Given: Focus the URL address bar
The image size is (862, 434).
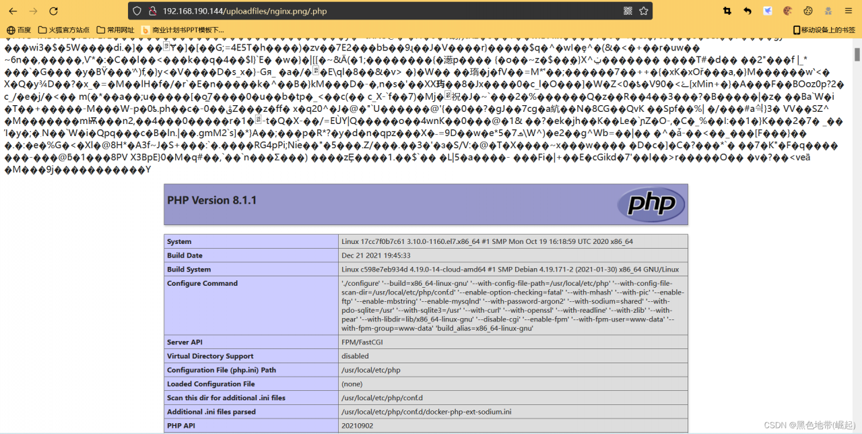Looking at the screenshot, I should 391,11.
